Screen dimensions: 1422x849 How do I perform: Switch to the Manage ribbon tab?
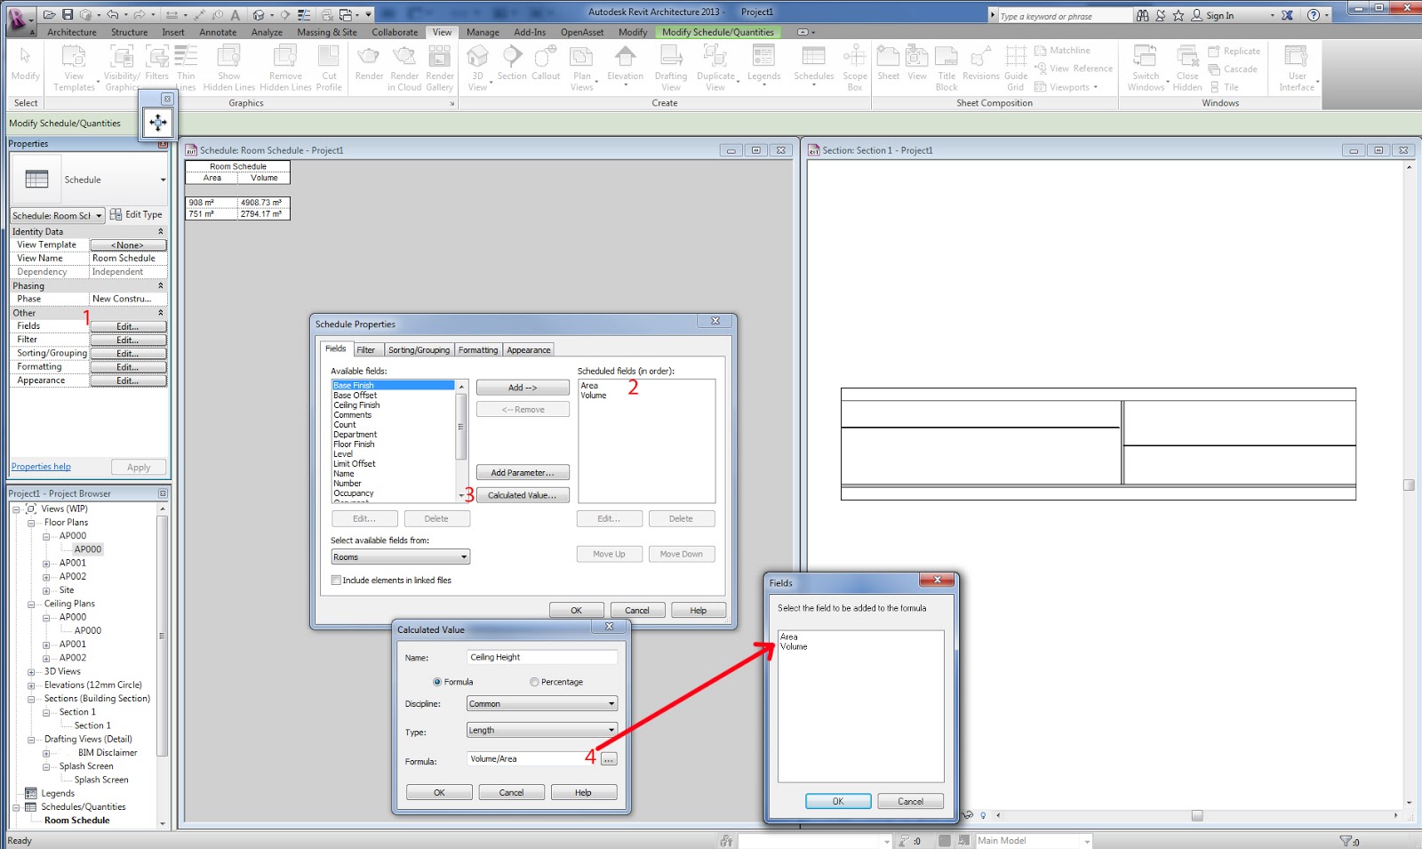click(483, 32)
